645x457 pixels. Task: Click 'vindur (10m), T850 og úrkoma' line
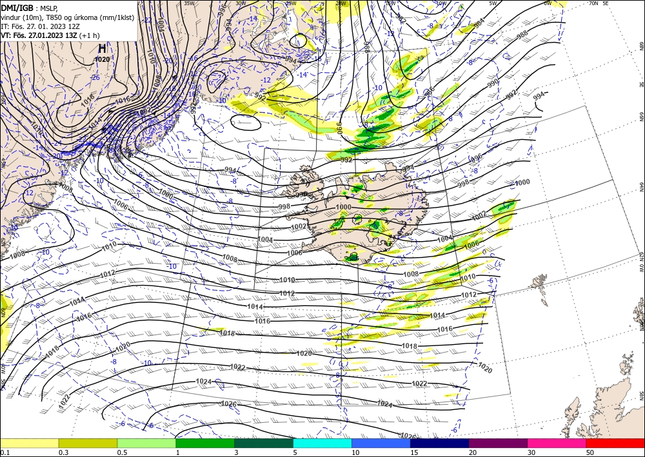[x=67, y=17]
